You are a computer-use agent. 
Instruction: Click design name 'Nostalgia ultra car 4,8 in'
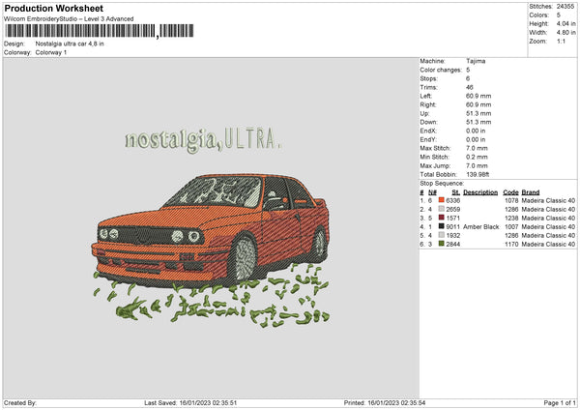[70, 44]
